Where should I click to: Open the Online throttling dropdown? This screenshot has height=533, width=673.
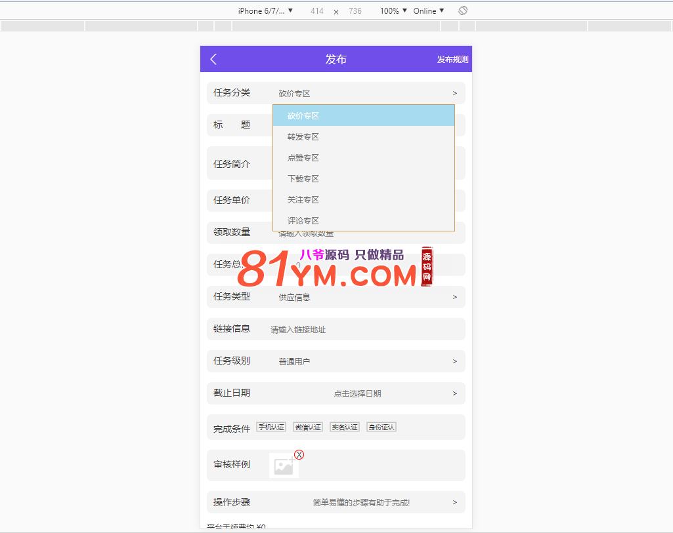click(428, 10)
